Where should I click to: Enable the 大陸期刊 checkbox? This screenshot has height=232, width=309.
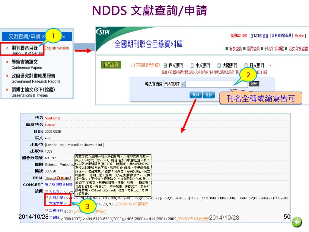coord(219,66)
